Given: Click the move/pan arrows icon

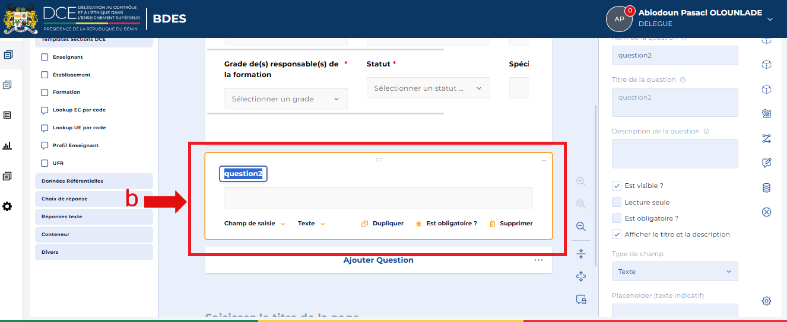Looking at the screenshot, I should click(x=581, y=276).
